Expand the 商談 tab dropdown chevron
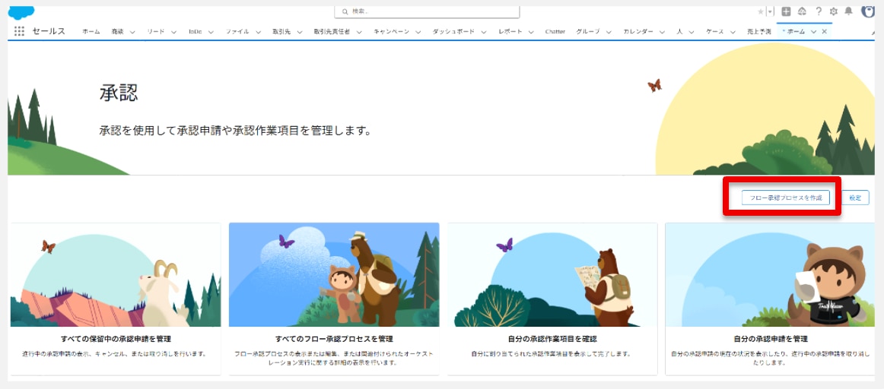This screenshot has width=884, height=389. pos(132,32)
